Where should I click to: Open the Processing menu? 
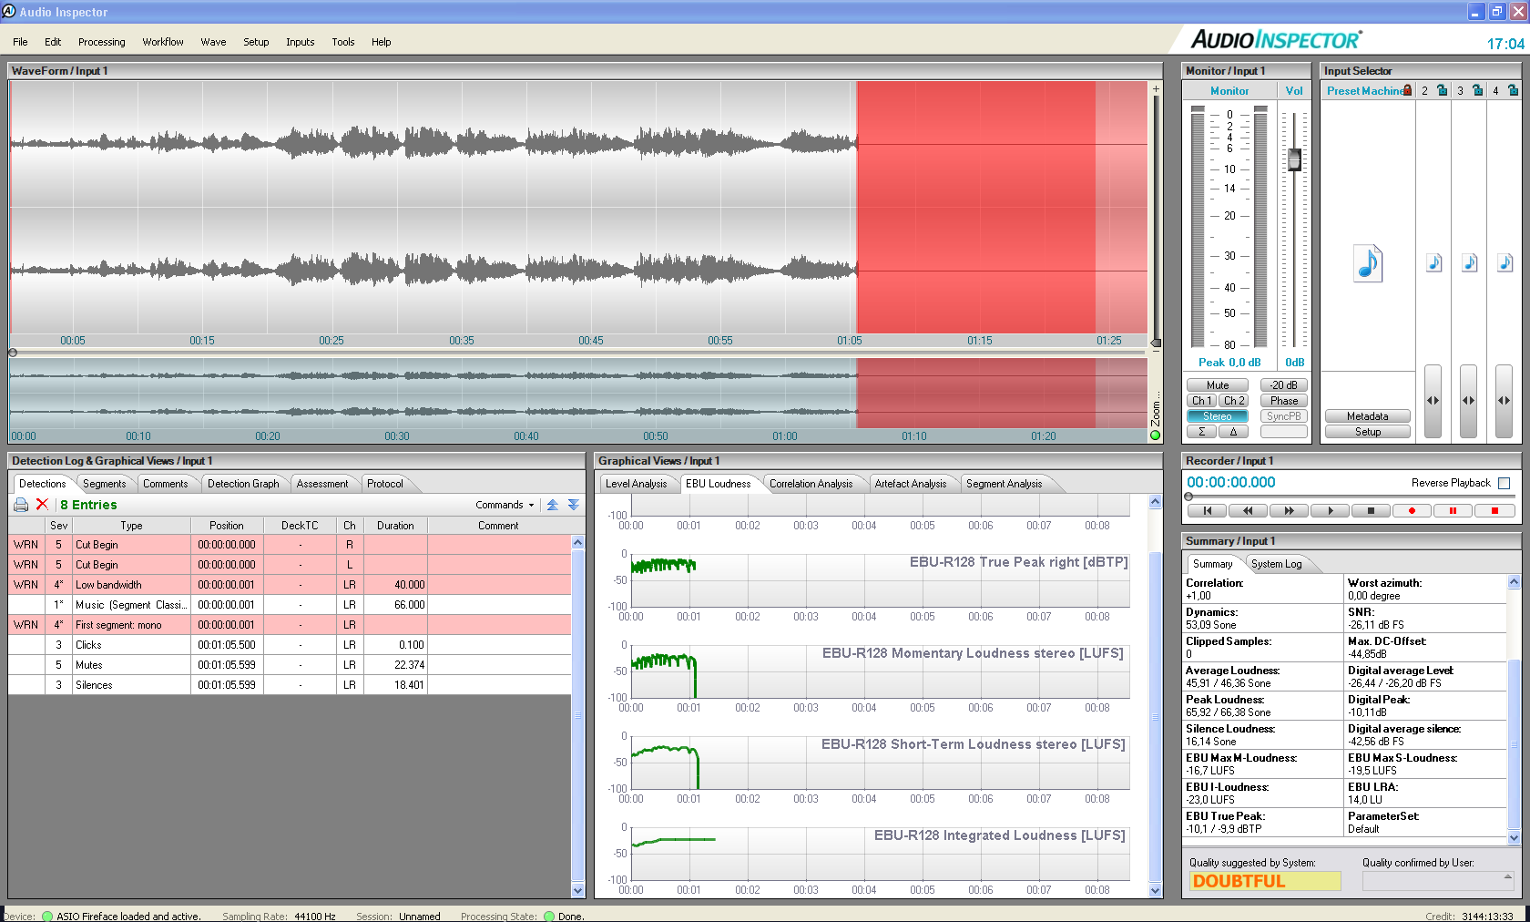pos(101,42)
